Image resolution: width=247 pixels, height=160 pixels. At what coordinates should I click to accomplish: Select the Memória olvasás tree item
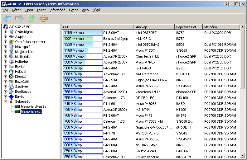point(34,106)
